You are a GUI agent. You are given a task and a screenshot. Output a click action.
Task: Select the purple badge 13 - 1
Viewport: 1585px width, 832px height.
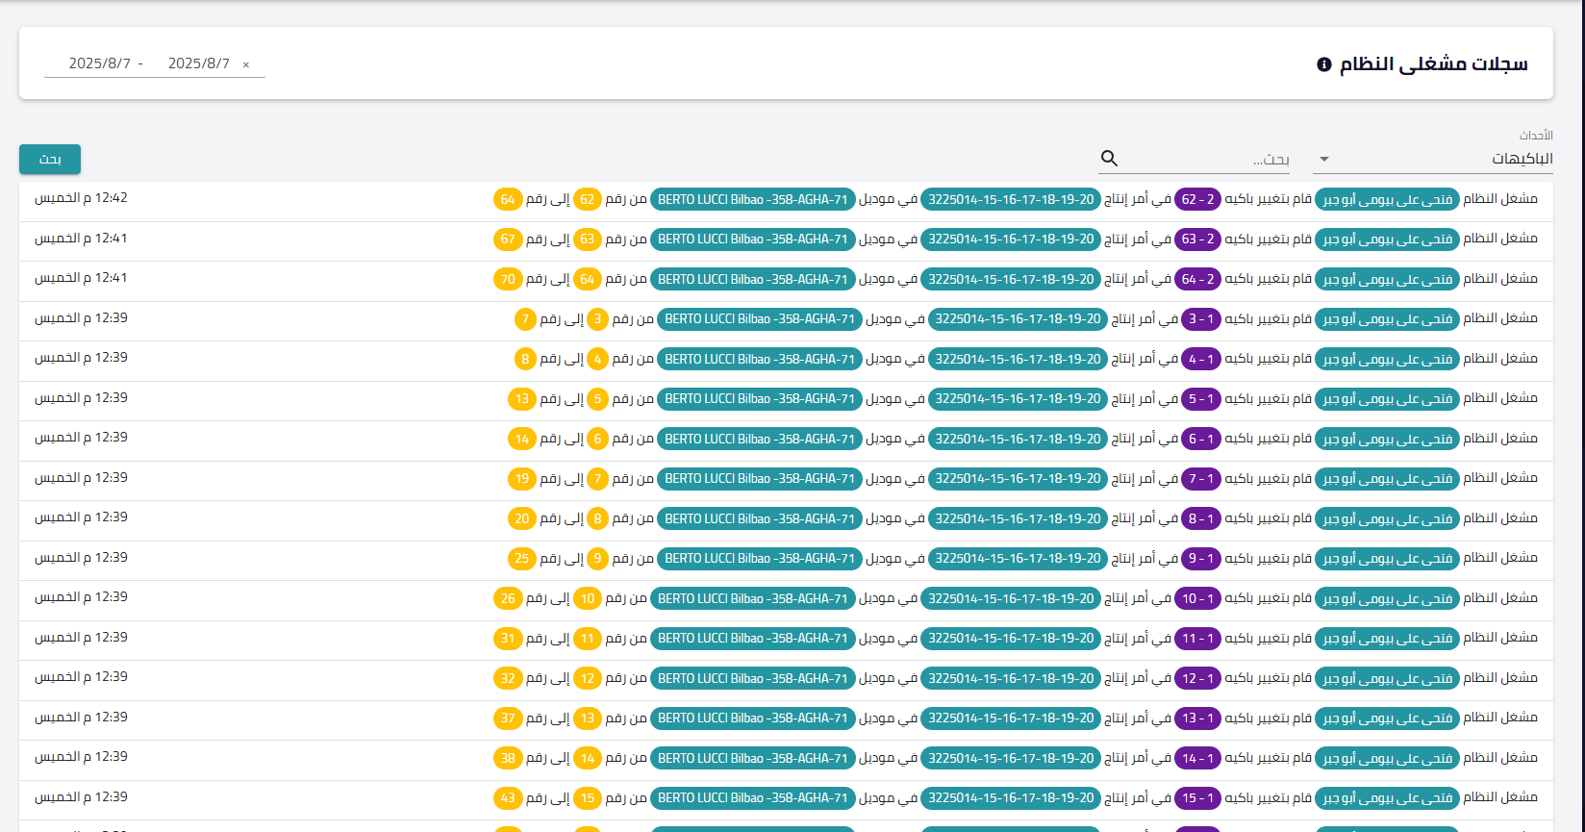tap(1198, 718)
